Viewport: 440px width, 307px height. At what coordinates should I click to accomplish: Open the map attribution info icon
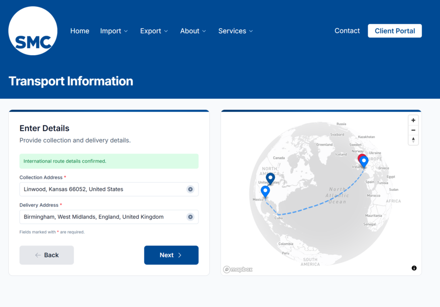point(414,268)
